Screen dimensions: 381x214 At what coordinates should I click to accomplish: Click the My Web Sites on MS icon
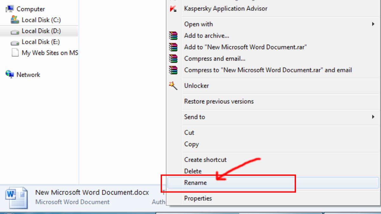15,53
